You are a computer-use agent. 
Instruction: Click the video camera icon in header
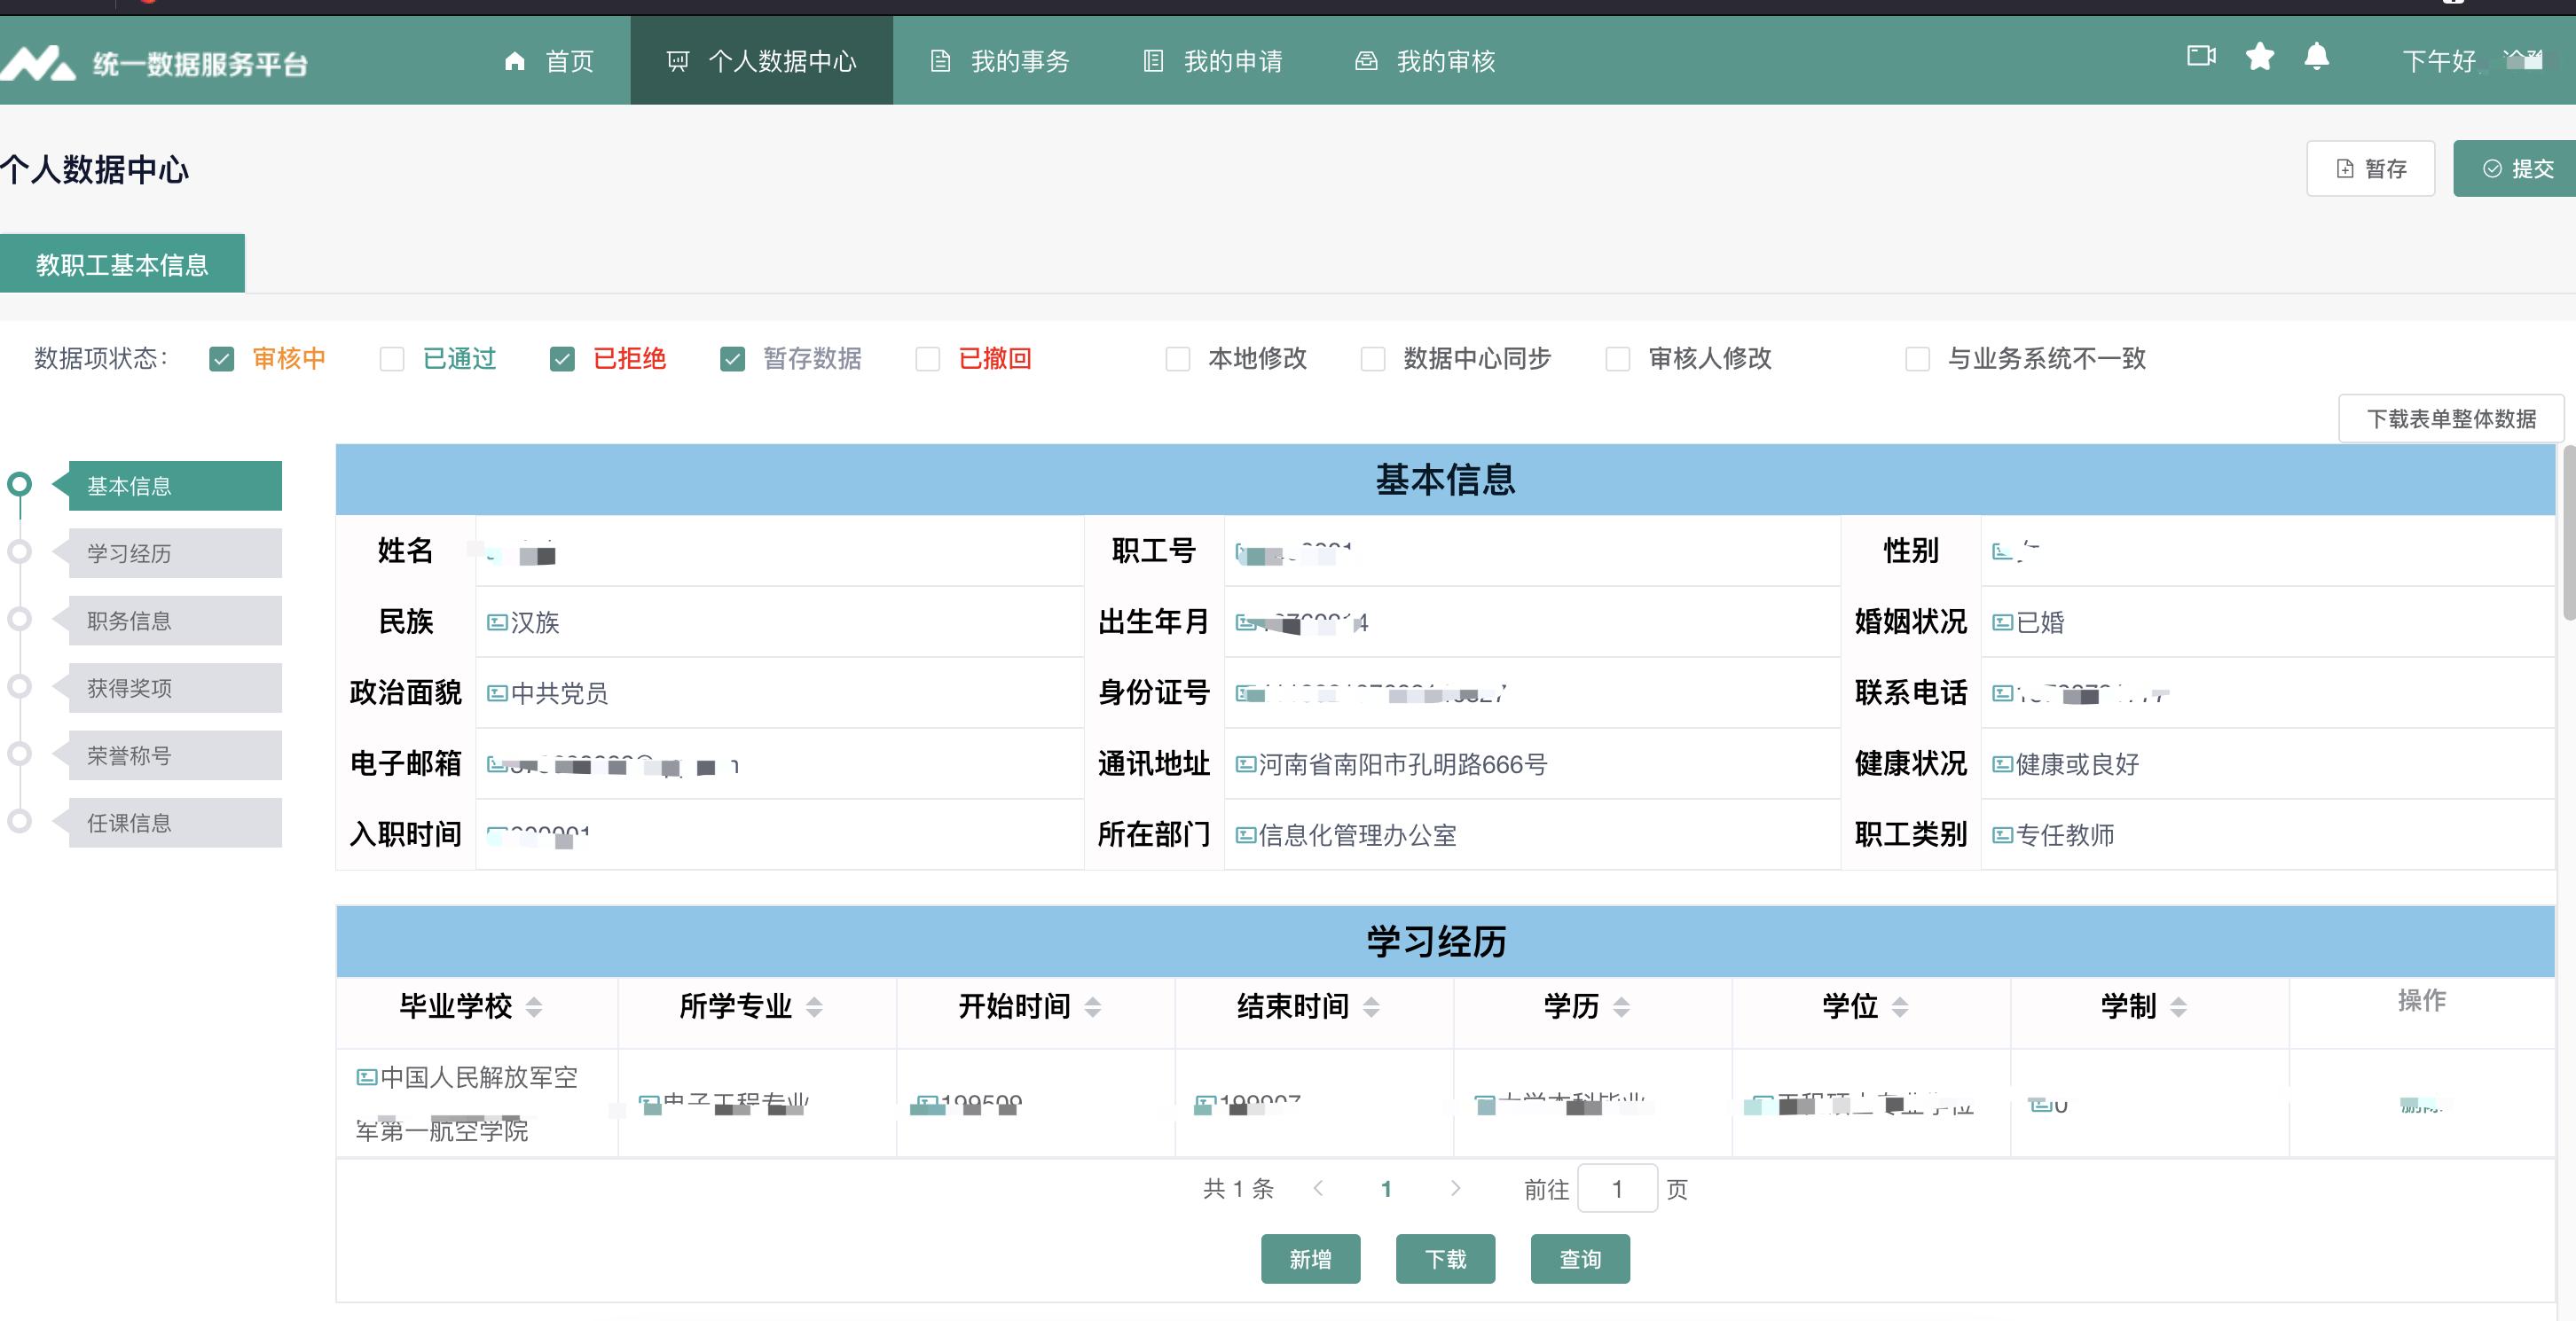tap(2201, 56)
